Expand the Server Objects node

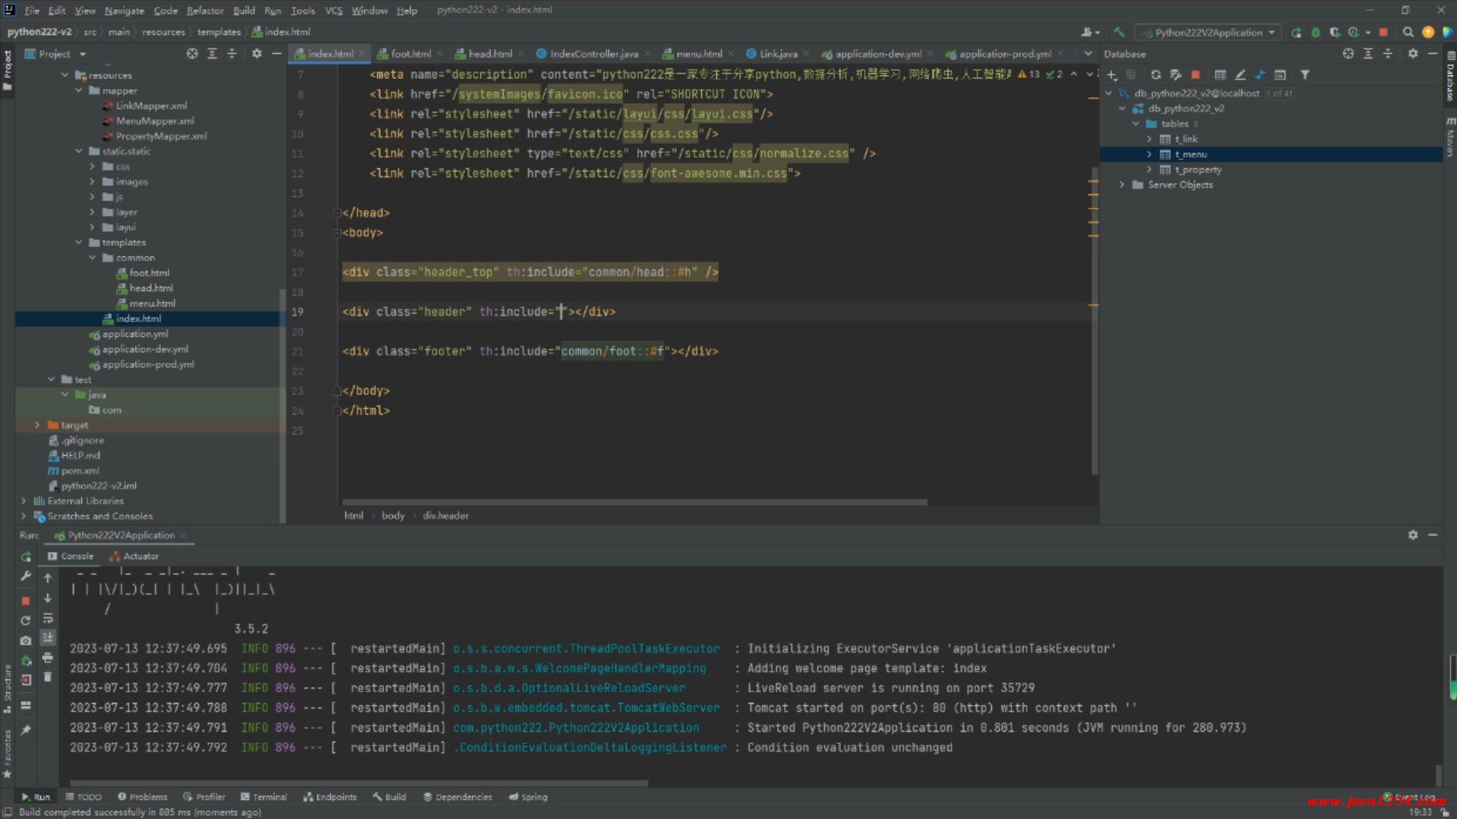click(x=1122, y=185)
